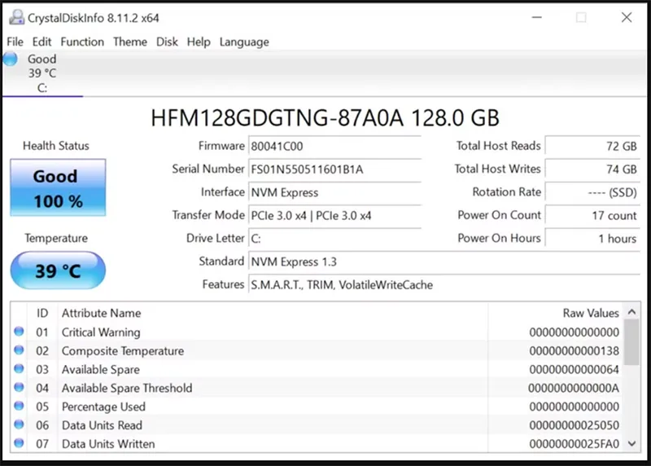This screenshot has height=466, width=651.
Task: Minimize the CrystalDiskInfo window
Action: [x=537, y=17]
